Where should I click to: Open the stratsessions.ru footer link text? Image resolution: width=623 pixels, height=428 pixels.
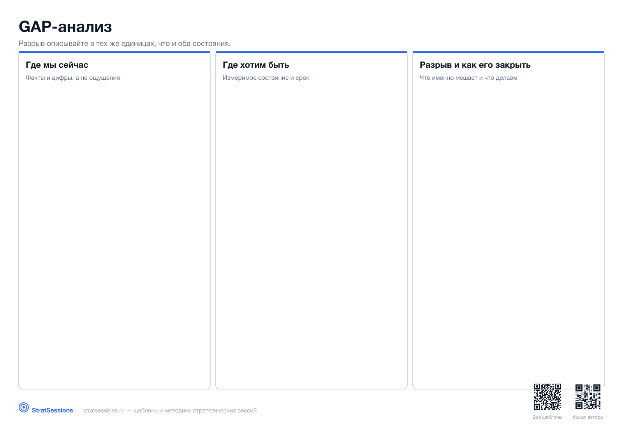pos(170,410)
